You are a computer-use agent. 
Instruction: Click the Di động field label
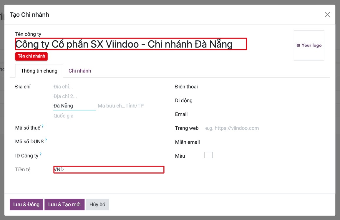[x=184, y=100]
